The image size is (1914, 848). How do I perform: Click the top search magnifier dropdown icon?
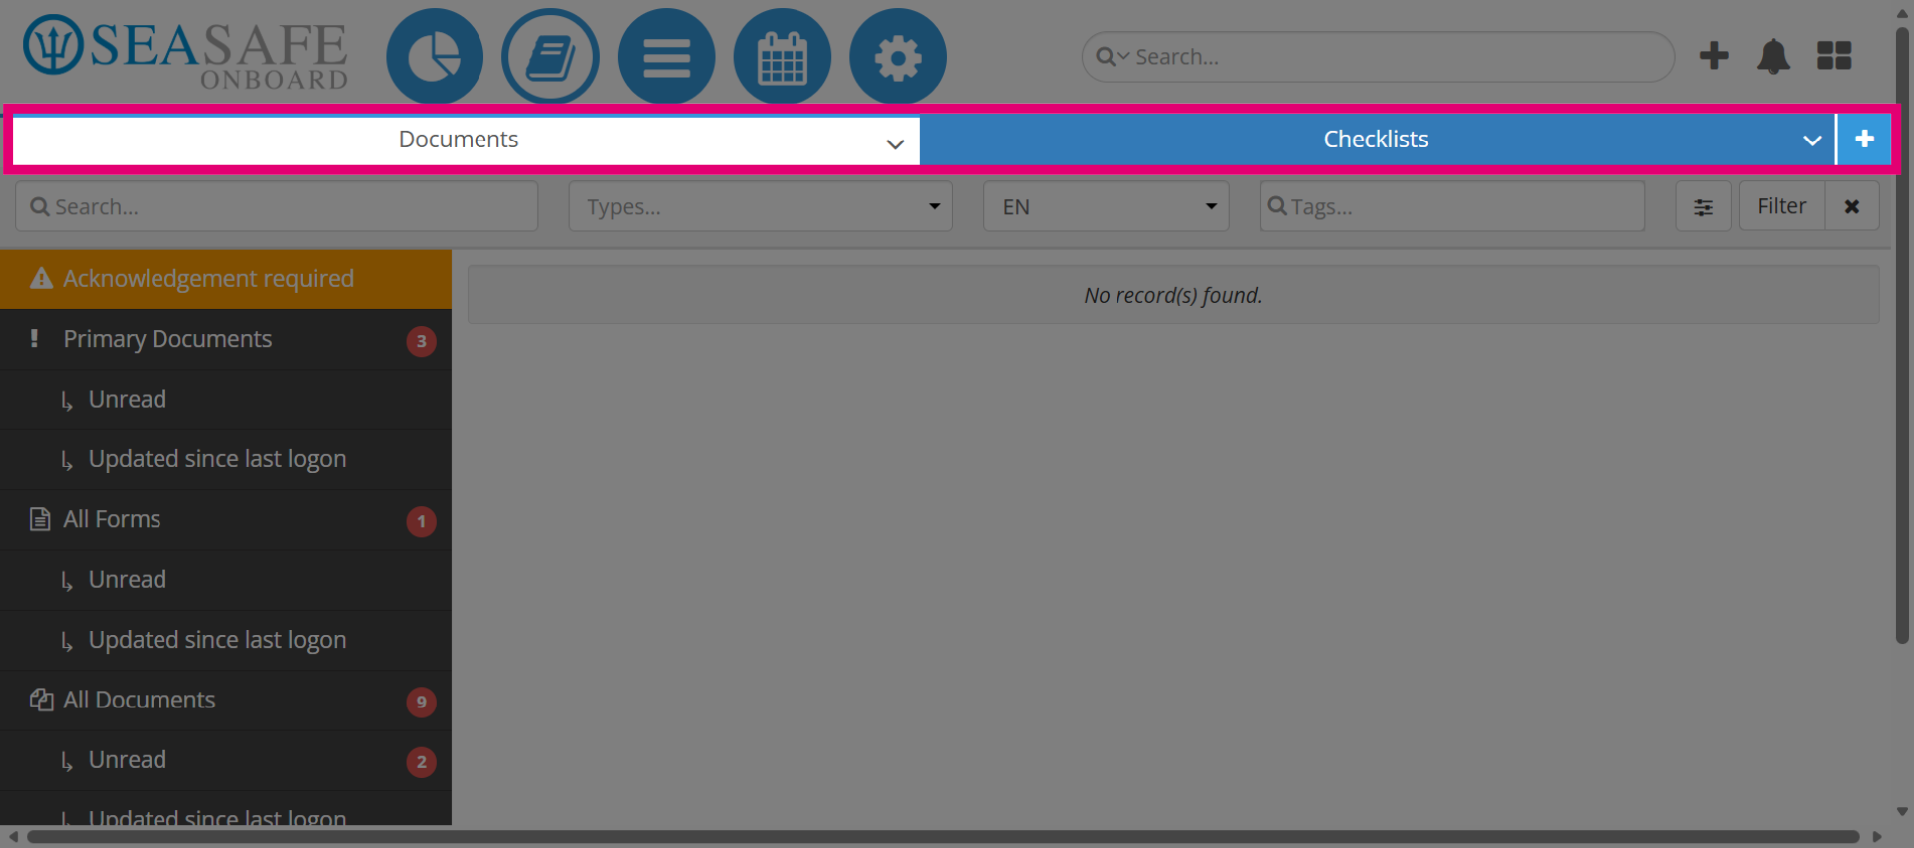click(1113, 57)
